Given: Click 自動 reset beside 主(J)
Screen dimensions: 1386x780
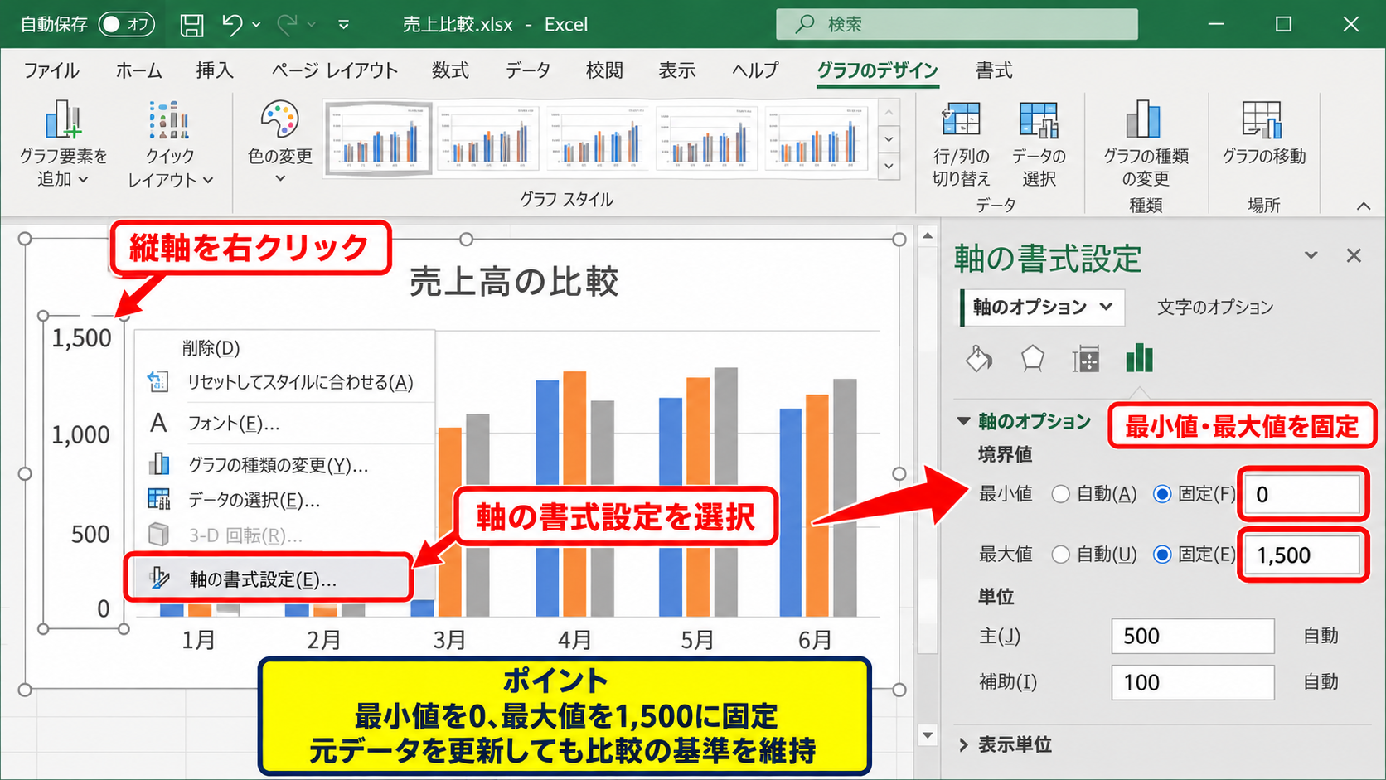Looking at the screenshot, I should pos(1321,636).
